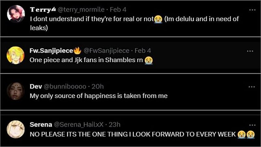Open Fw.Sanjipiece's yellow profile avatar
Viewport: 261px width, 147px height.
[15, 55]
